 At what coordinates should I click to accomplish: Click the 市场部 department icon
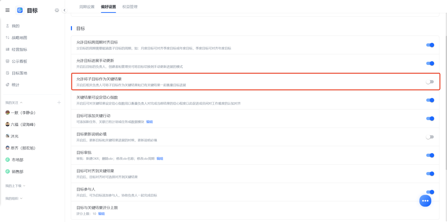[7, 160]
